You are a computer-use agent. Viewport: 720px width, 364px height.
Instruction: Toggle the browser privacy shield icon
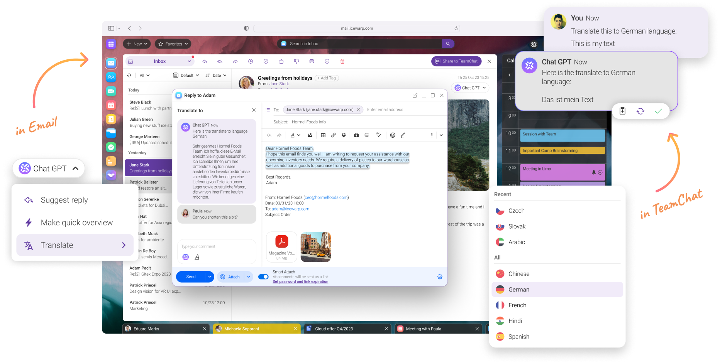(x=246, y=28)
